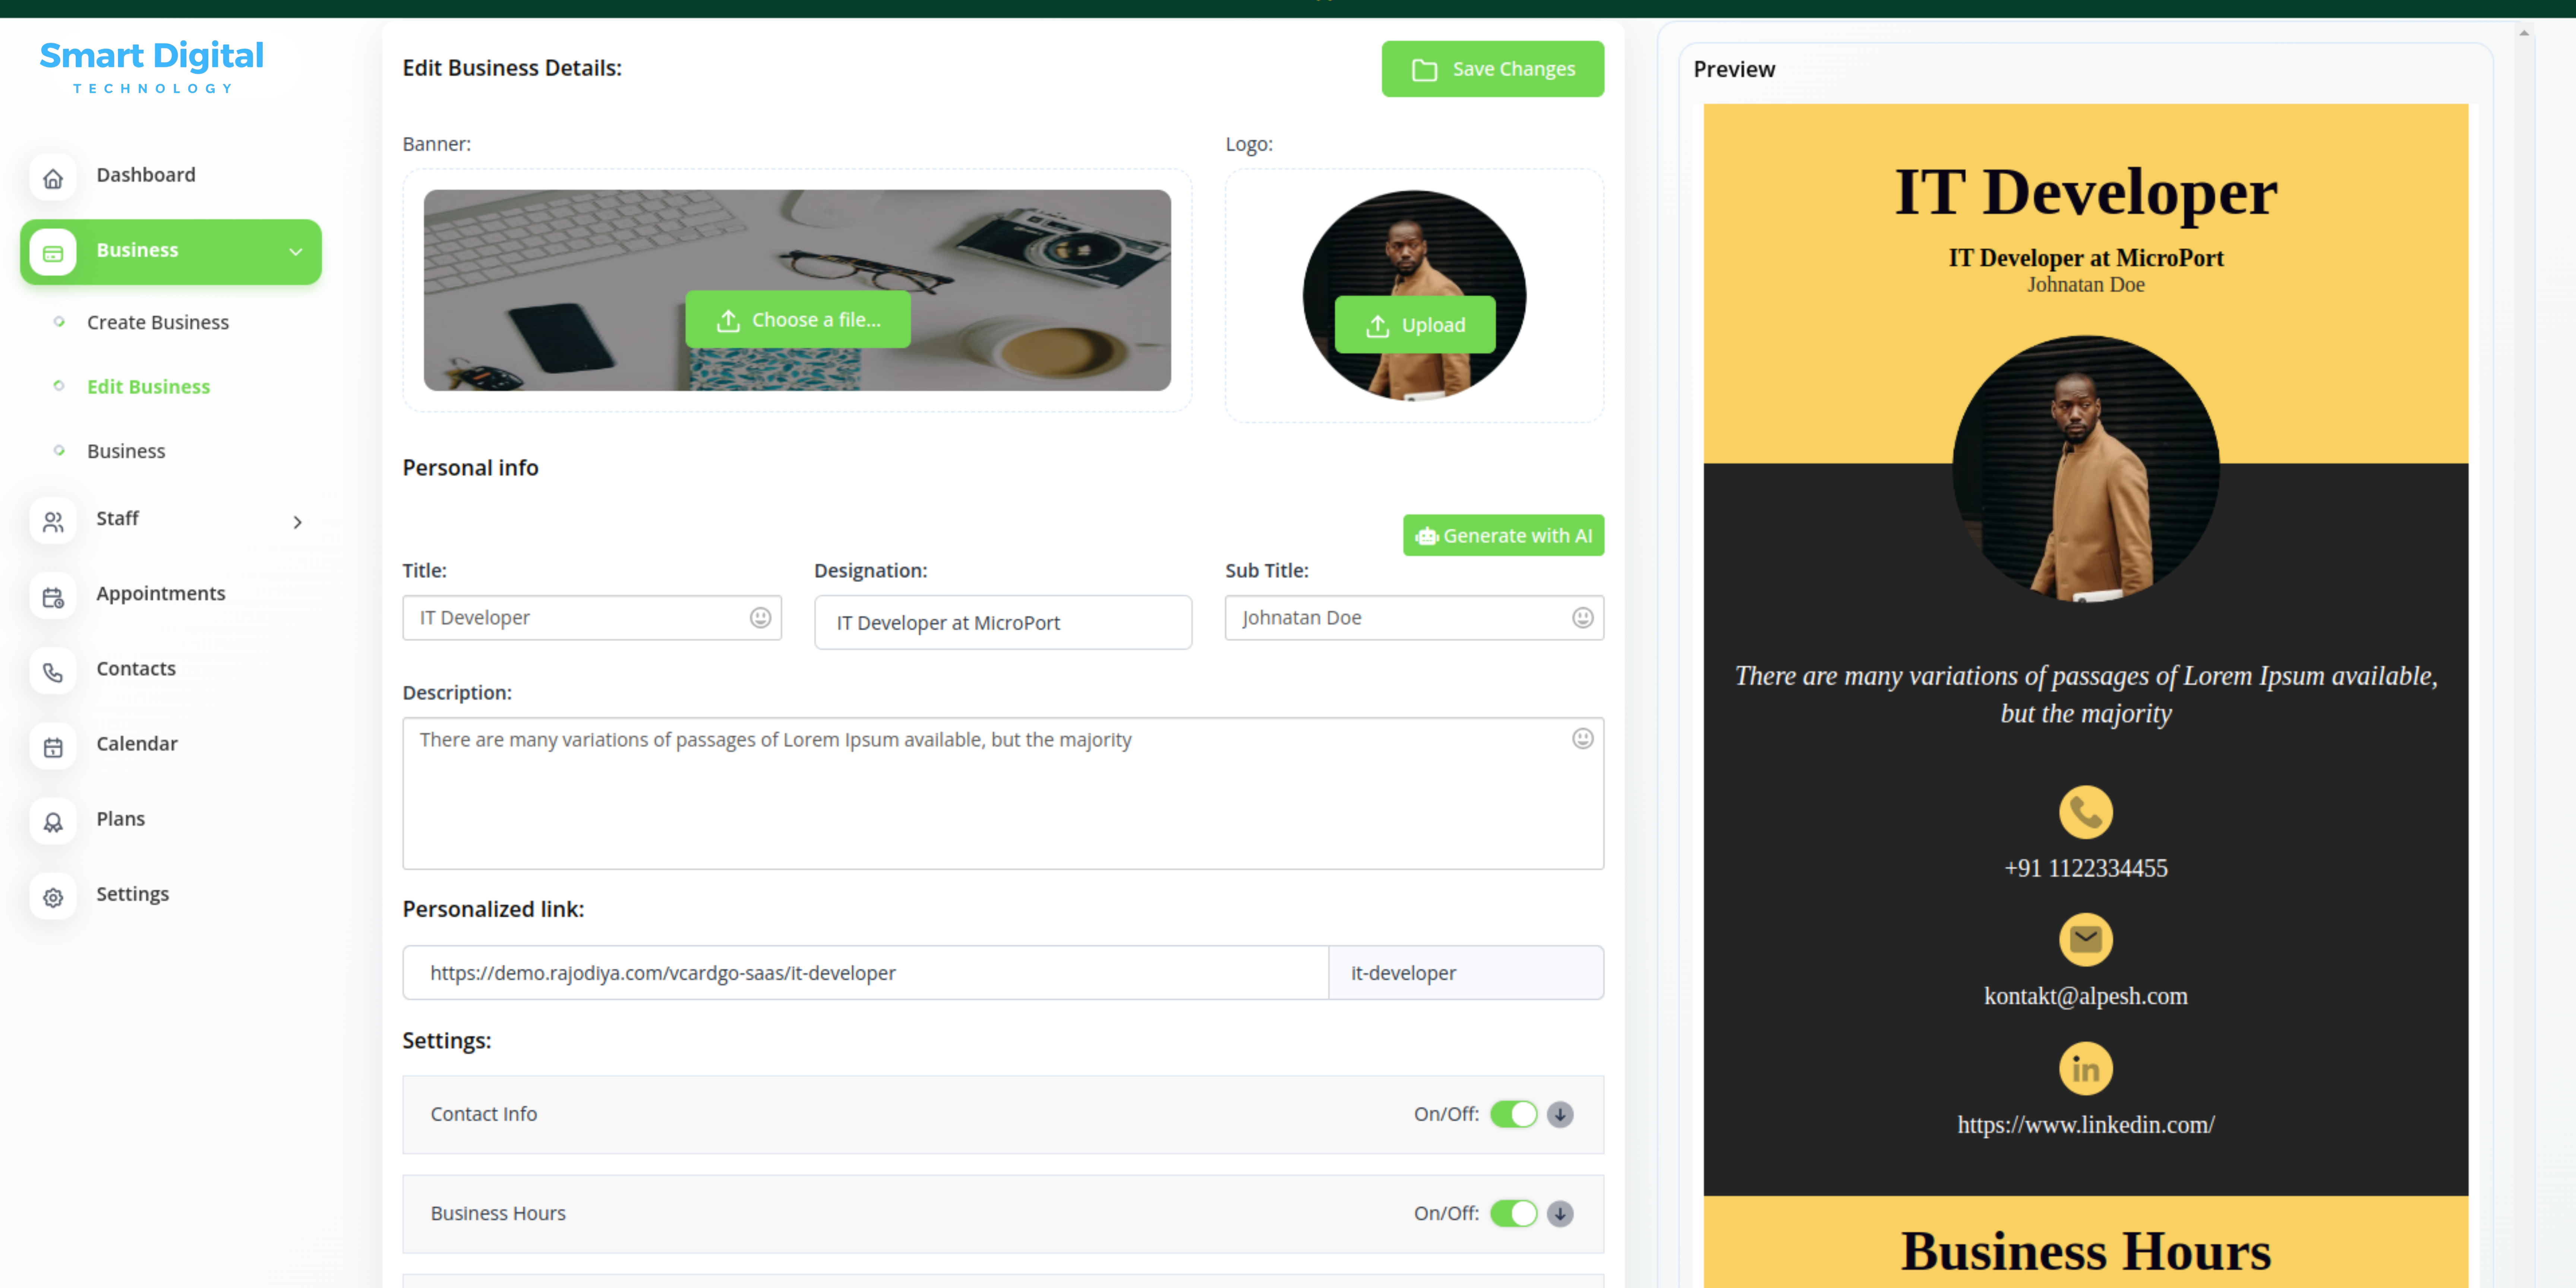Click into the Description text area
2576x1288 pixels.
click(1003, 793)
